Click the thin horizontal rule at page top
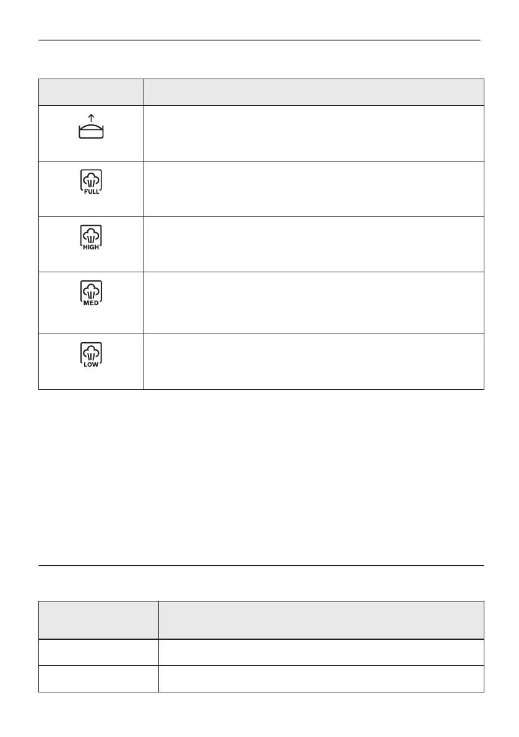The image size is (519, 737). point(259,41)
